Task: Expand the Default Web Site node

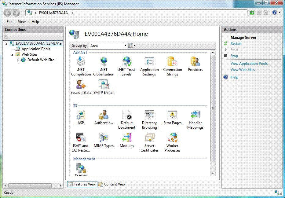Action: [x=18, y=60]
